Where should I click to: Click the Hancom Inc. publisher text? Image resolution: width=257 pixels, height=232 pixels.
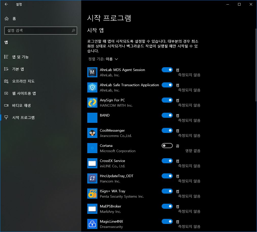pyautogui.click(x=110, y=181)
